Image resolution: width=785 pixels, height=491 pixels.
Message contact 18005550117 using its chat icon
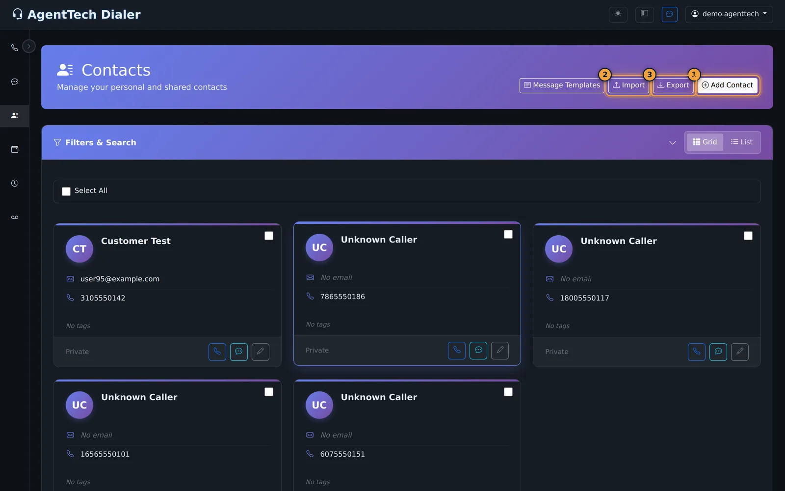718,352
